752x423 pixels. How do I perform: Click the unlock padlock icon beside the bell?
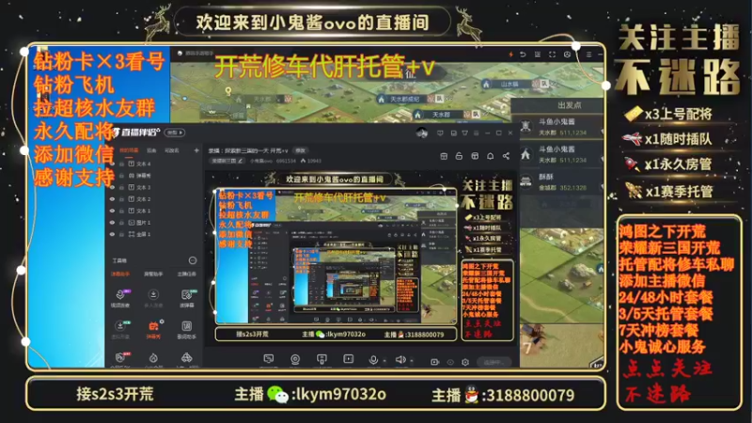pyautogui.click(x=459, y=156)
